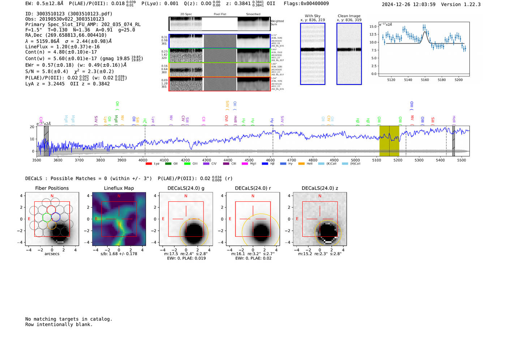Image resolution: width=506 pixels, height=344 pixels.
Task: Click the Cont(n) = 4.80(±0.10)e-17 value
Action: coord(61,52)
